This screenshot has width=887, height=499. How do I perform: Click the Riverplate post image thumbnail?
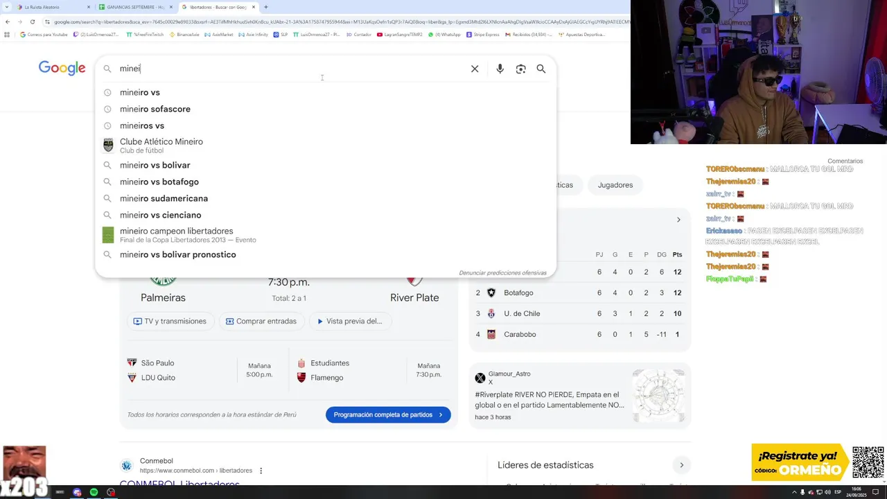coord(658,396)
